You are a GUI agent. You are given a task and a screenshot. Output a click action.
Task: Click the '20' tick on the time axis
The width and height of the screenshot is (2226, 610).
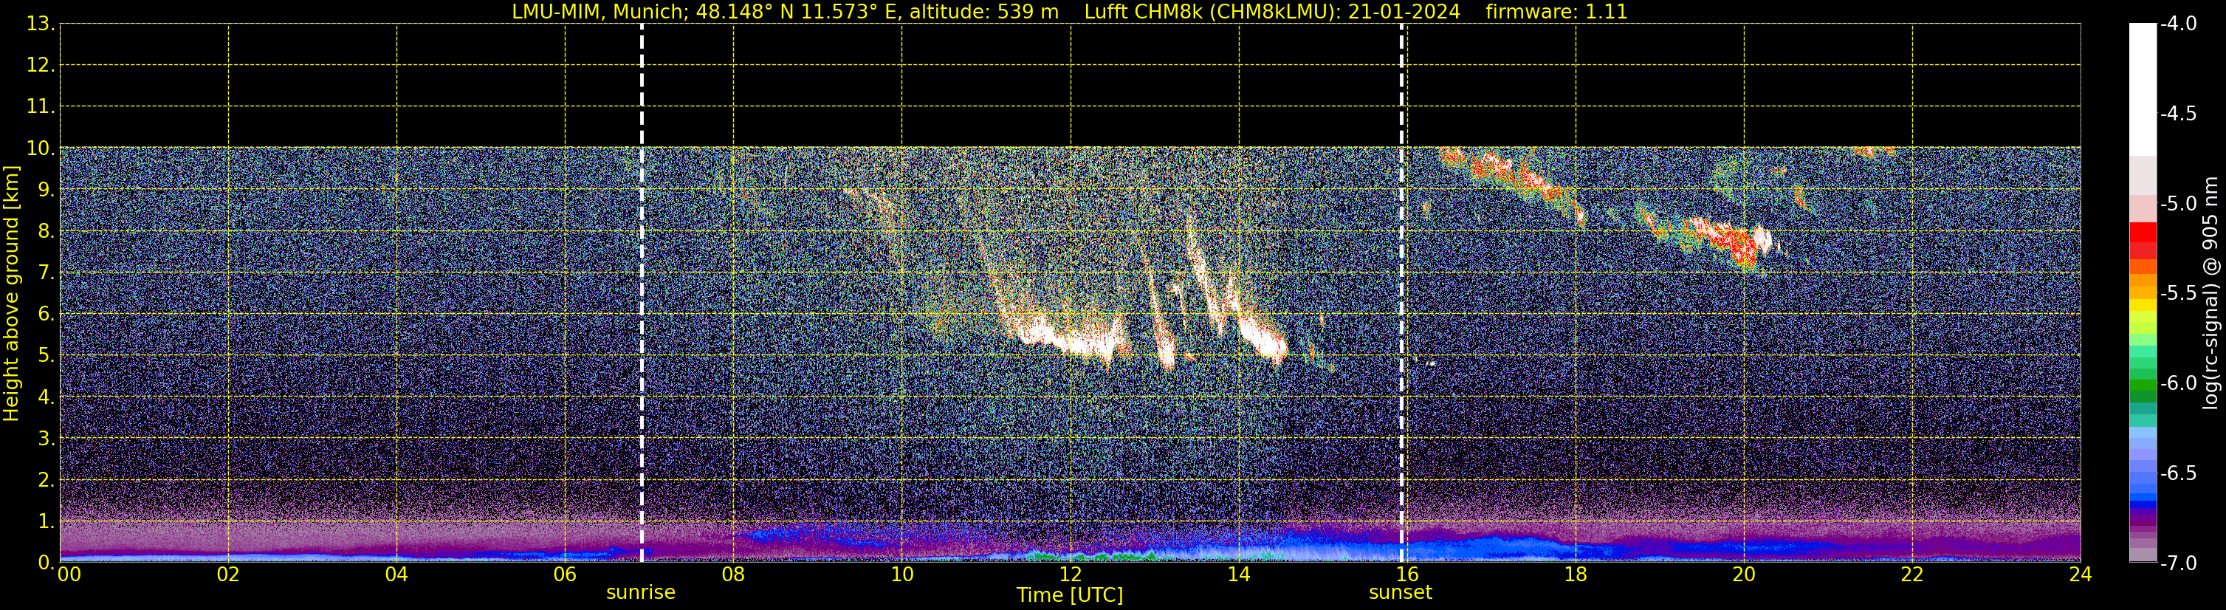tap(1745, 575)
